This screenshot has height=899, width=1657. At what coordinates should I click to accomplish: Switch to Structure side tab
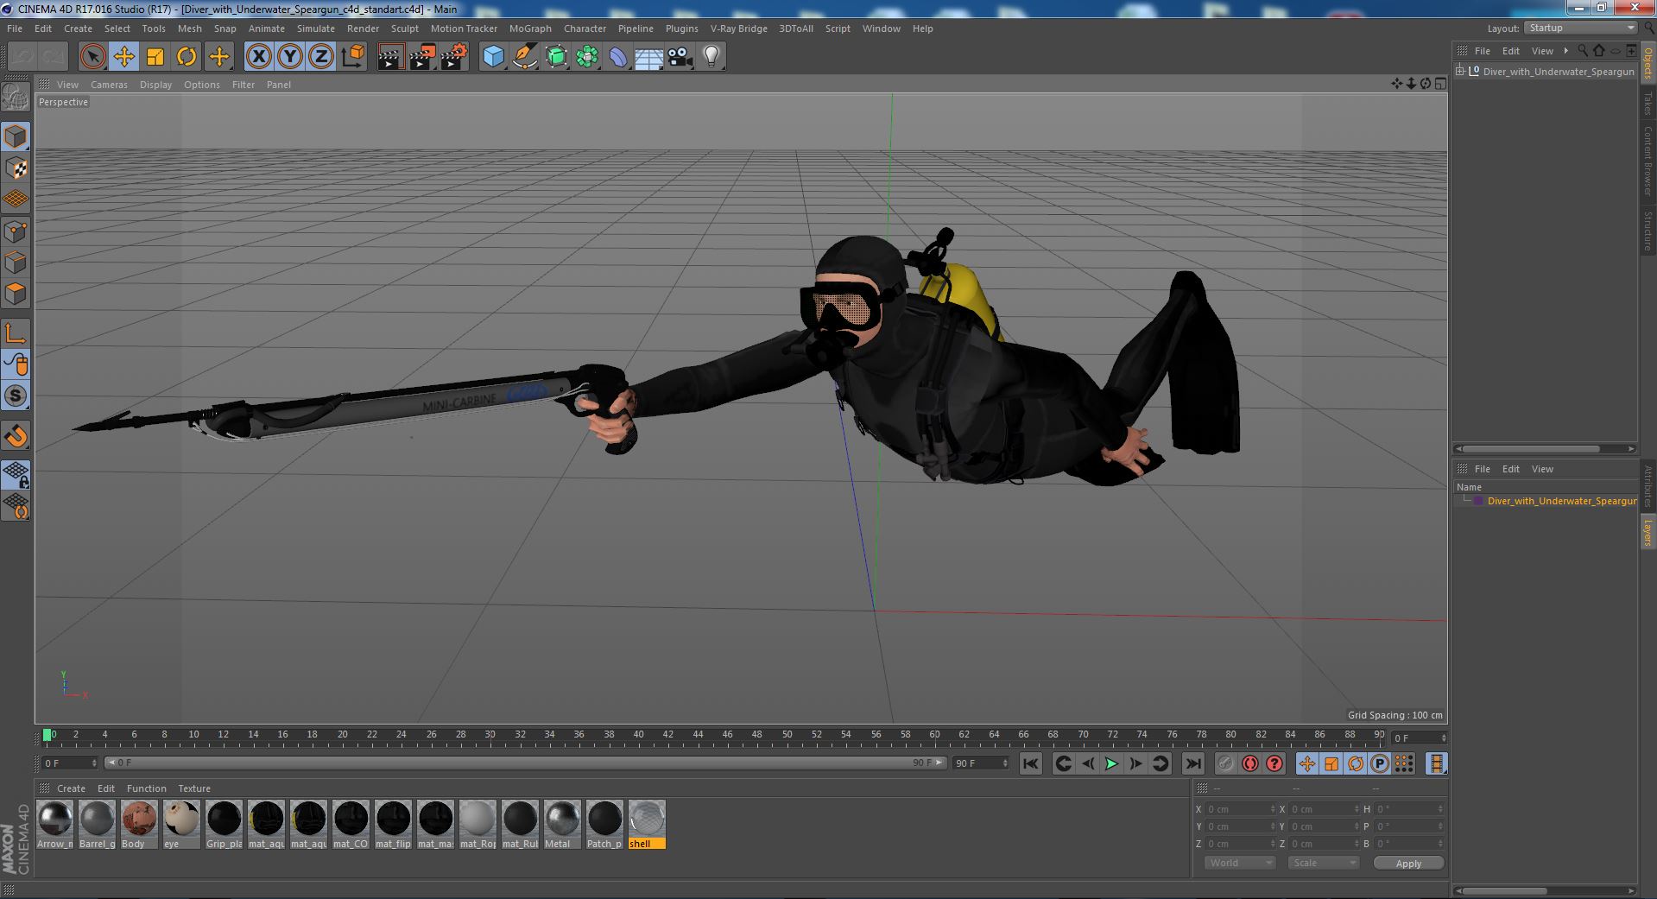(x=1648, y=231)
